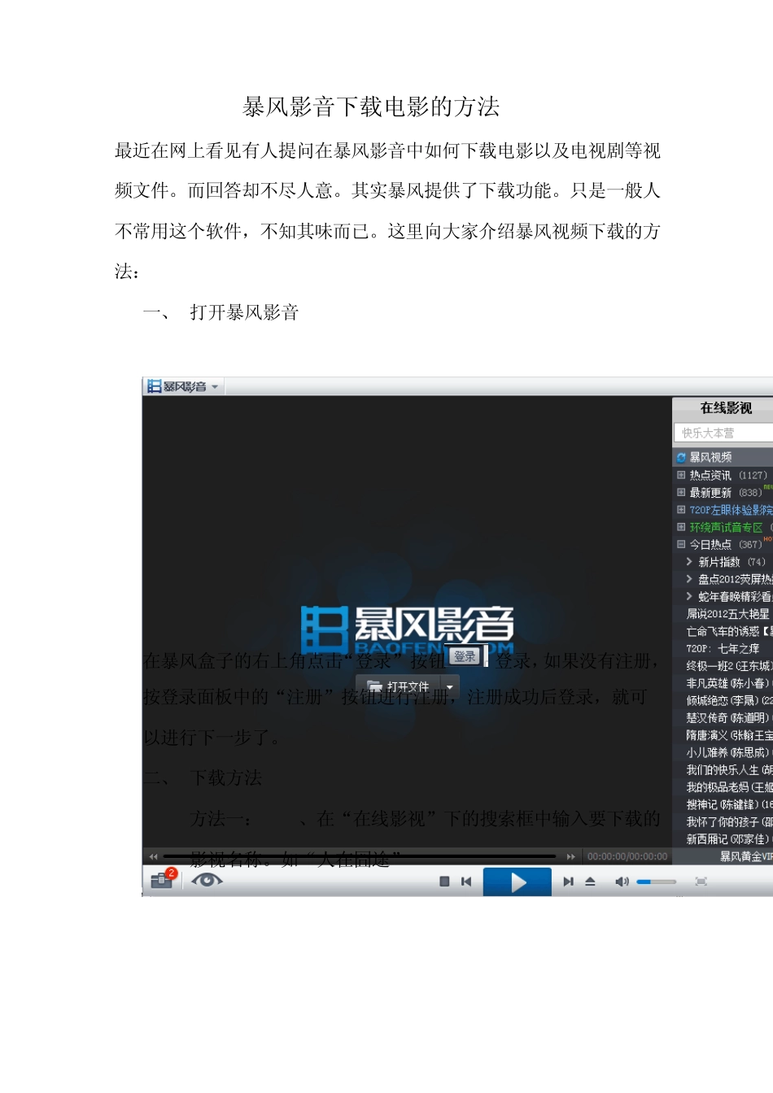This screenshot has height=1093, width=773.
Task: Click the playback seek progress bar
Action: click(x=360, y=856)
